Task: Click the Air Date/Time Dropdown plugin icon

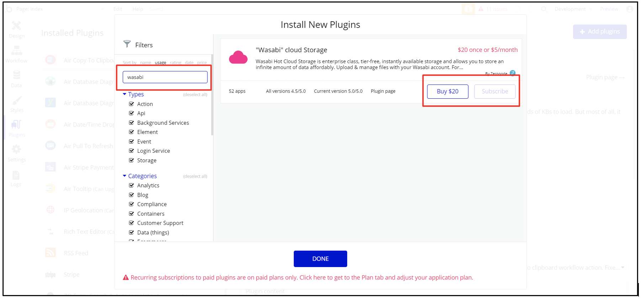Action: pyautogui.click(x=51, y=124)
